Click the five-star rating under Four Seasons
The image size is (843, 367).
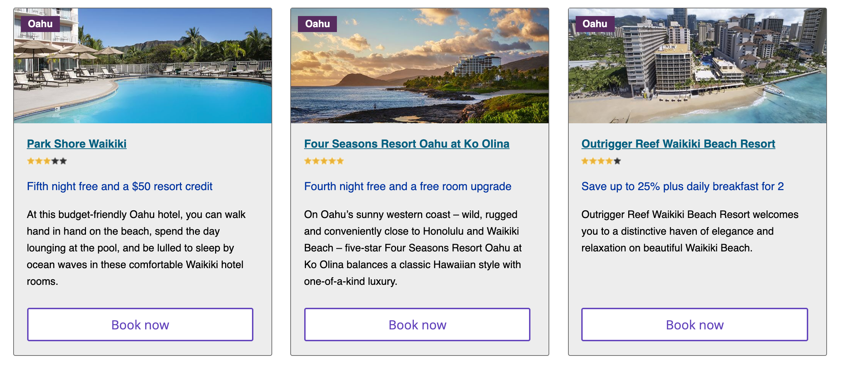(x=324, y=161)
